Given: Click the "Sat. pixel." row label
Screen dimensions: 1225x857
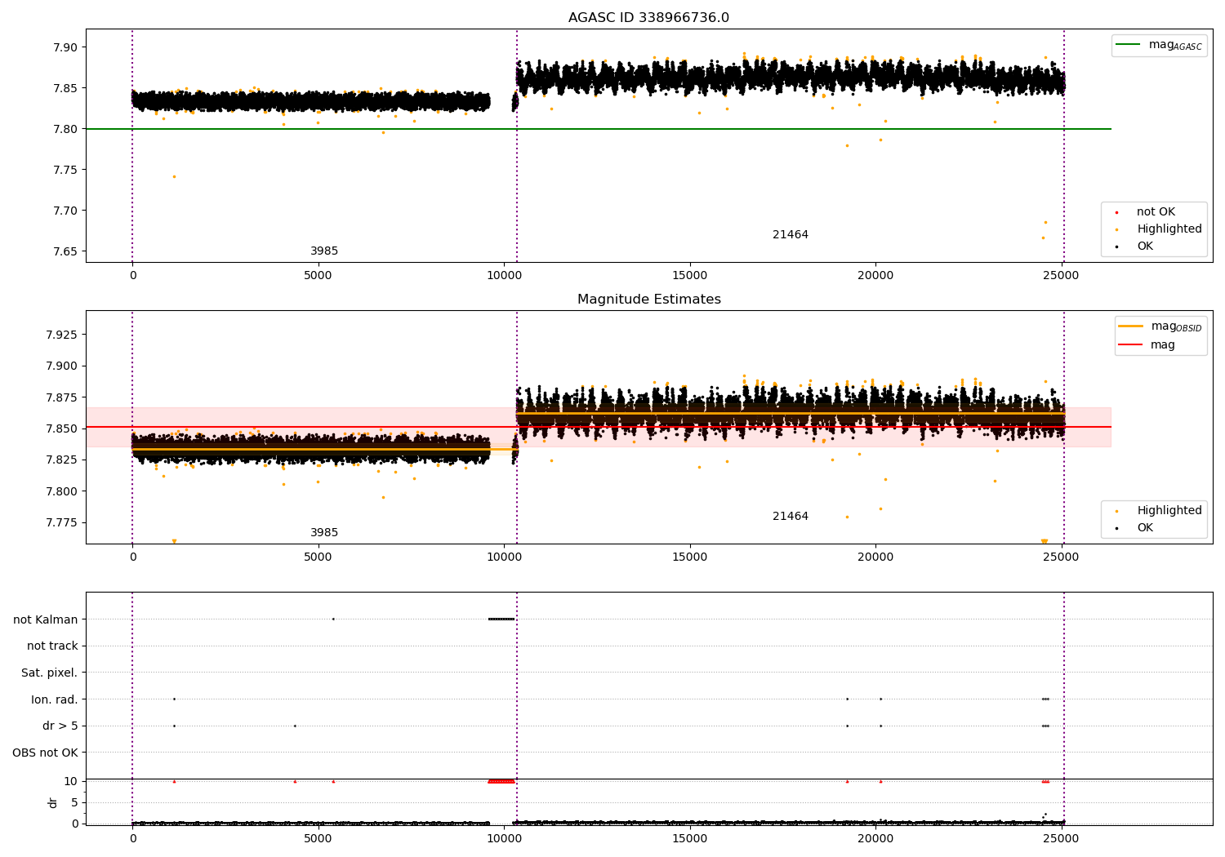Looking at the screenshot, I should pyautogui.click(x=50, y=673).
